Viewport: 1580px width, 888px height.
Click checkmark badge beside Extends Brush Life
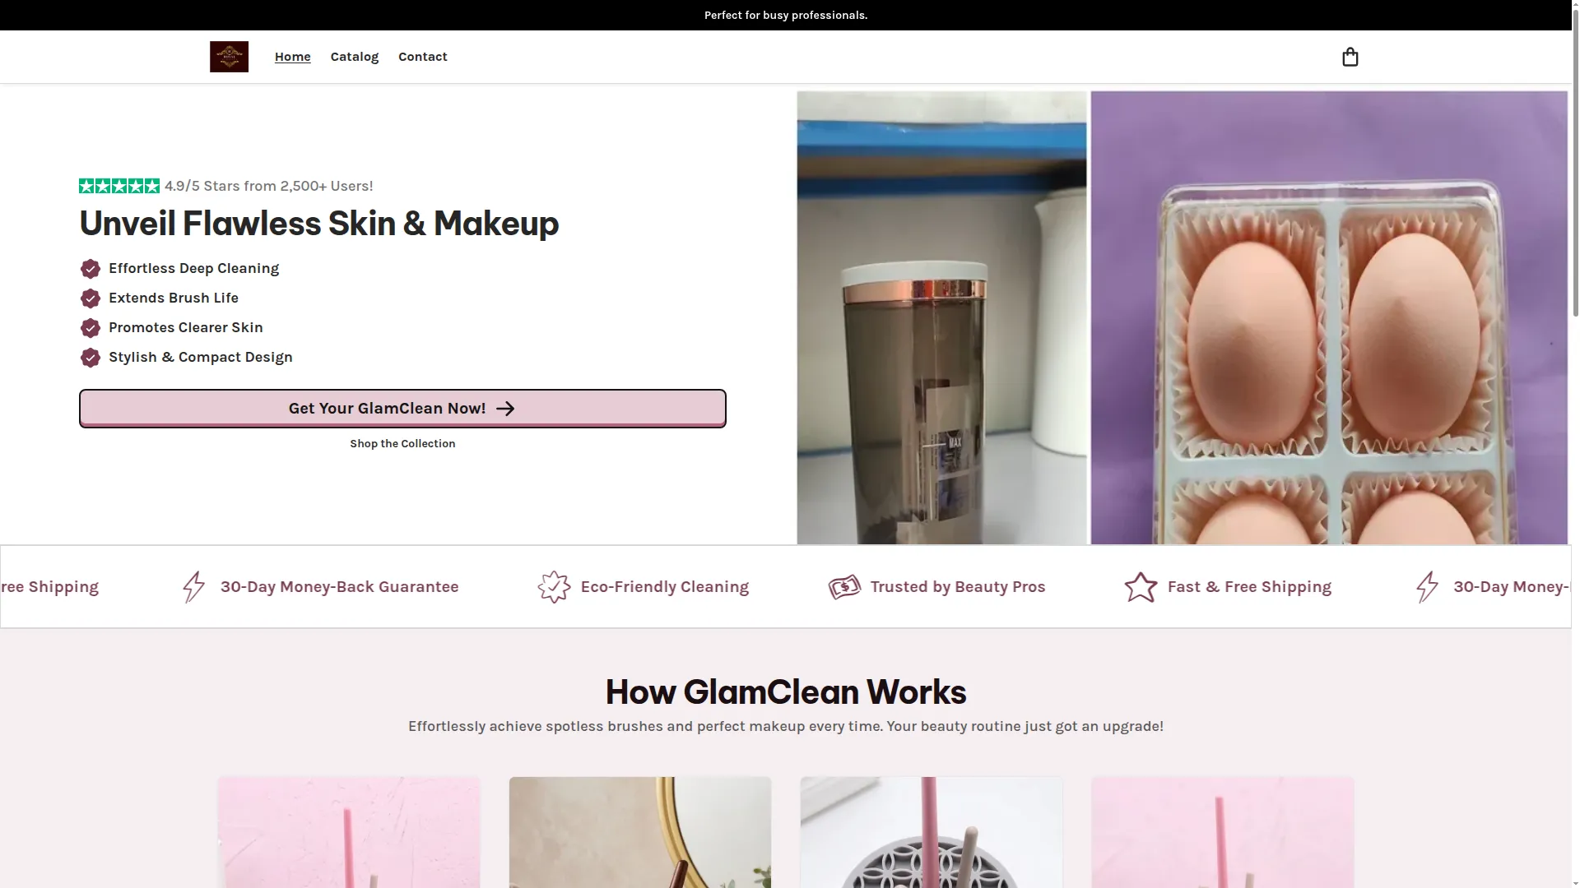(91, 298)
